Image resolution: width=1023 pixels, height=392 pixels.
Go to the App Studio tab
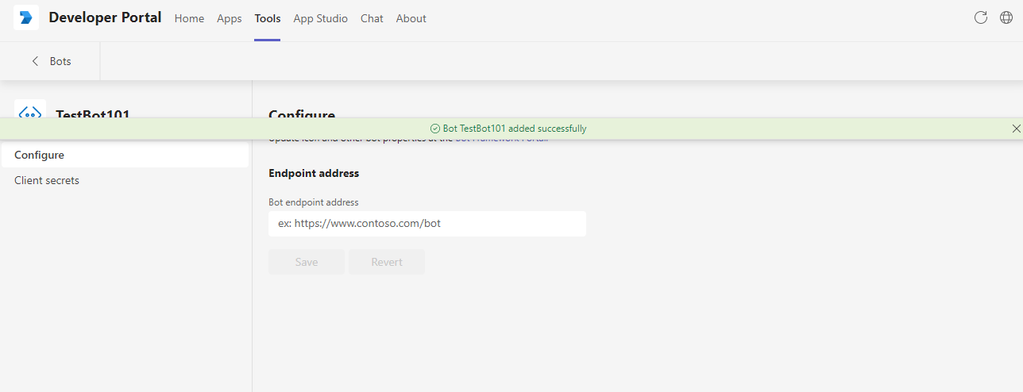tap(321, 18)
